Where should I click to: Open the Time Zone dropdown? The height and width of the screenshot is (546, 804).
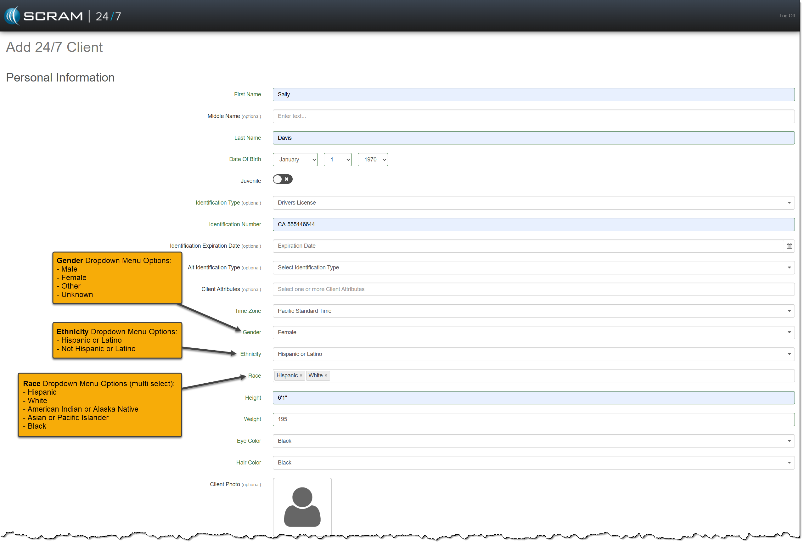coord(533,311)
